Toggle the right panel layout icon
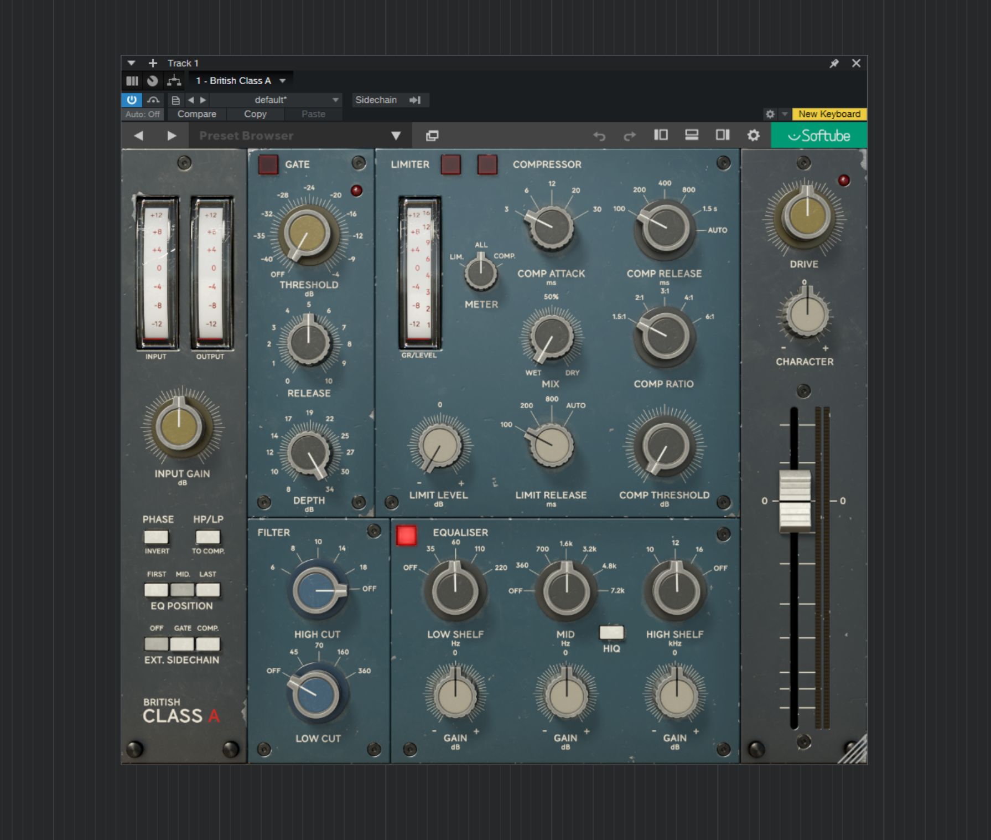991x840 pixels. point(723,135)
